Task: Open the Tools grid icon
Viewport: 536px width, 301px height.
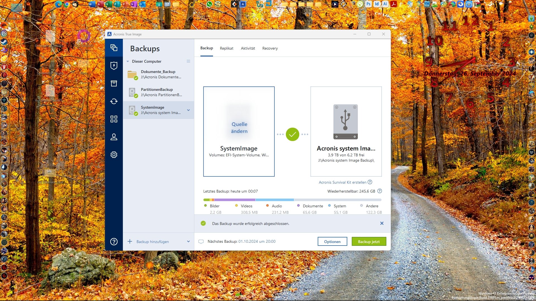Action: (x=114, y=119)
